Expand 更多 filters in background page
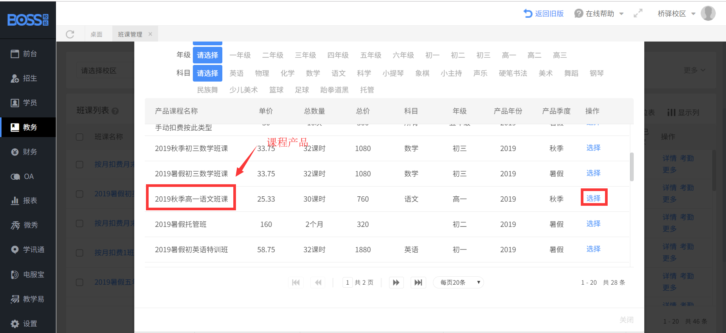Screen dimensions: 726x333 tap(694, 70)
